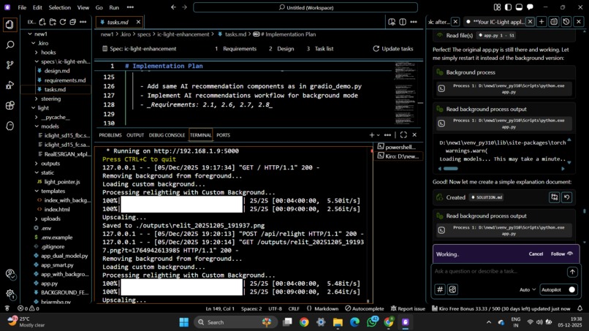Open the chat history clock icon
The width and height of the screenshot is (589, 331).
[566, 22]
